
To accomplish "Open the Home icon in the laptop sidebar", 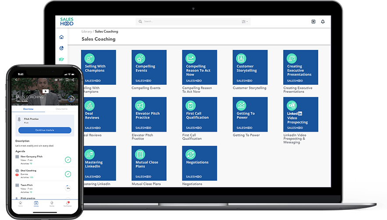I will coord(61,37).
